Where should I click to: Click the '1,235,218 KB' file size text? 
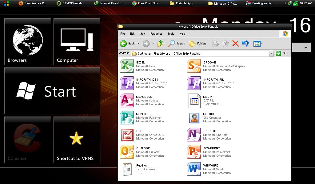point(212,104)
